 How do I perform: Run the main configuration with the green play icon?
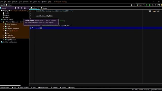tap(147, 5)
